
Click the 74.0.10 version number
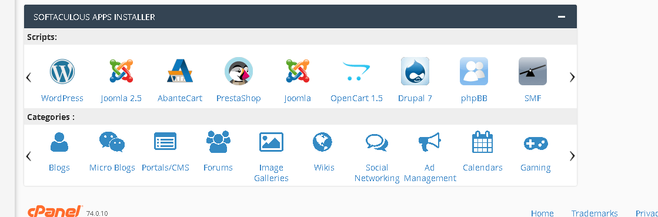pyautogui.click(x=97, y=213)
